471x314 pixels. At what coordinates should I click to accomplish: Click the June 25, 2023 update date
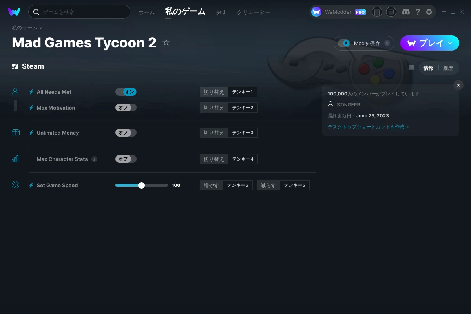[372, 116]
